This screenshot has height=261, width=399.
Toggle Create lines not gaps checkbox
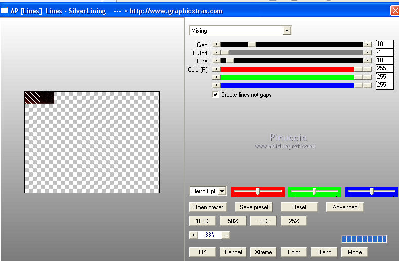pos(215,95)
